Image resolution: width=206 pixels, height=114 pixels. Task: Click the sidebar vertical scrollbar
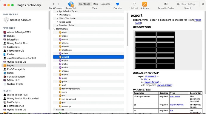coord(49,20)
